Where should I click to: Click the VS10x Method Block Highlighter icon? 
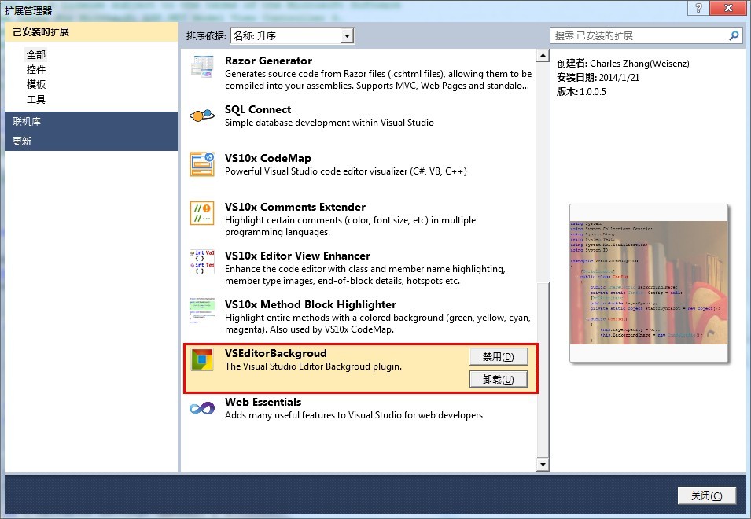[x=202, y=311]
